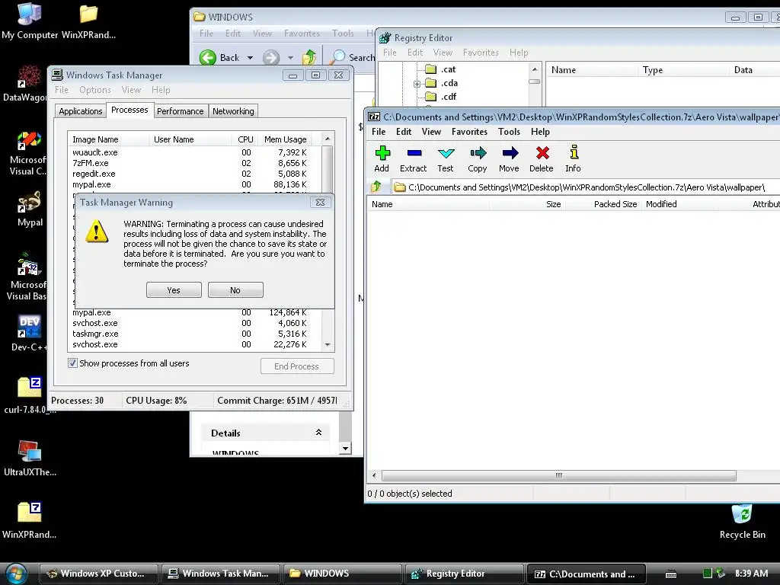This screenshot has height=585, width=780.
Task: Open the Forward history dropdown arrow
Action: coord(290,58)
